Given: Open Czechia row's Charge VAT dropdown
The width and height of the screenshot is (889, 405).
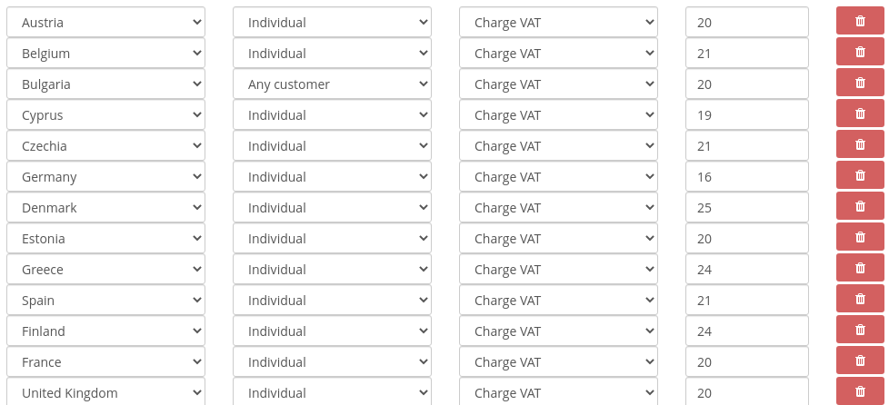Looking at the screenshot, I should (x=558, y=146).
